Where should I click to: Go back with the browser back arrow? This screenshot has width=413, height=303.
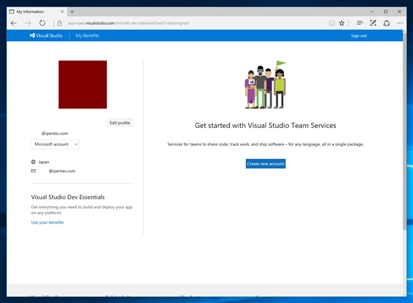pos(14,23)
